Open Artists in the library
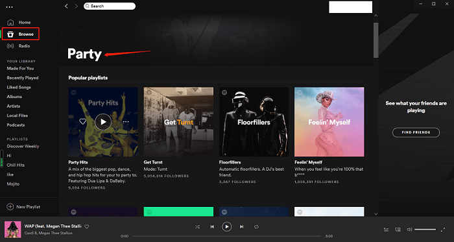454x242 pixels. pyautogui.click(x=14, y=106)
